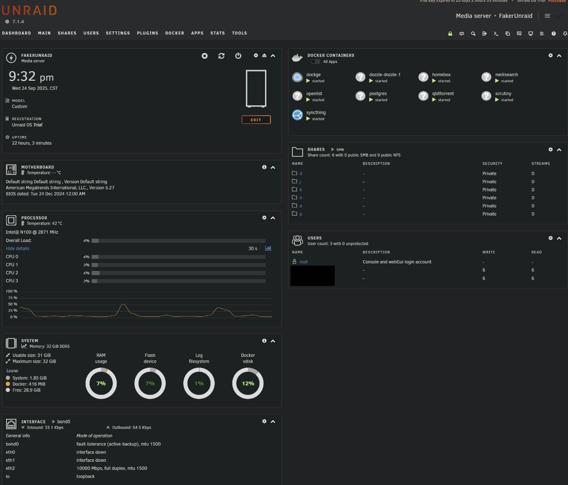
Task: Open the hamburger menu next to FakerUnraid
Action: tap(547, 16)
